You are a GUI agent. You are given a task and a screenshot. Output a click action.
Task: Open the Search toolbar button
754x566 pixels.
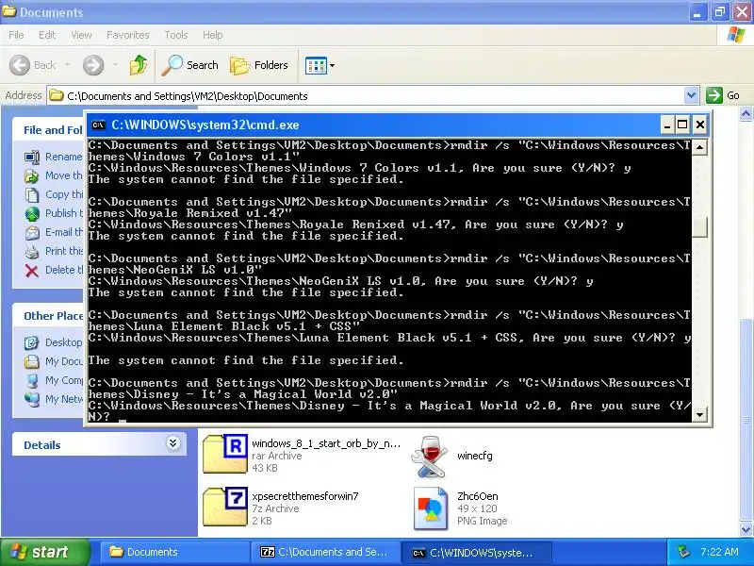(x=189, y=65)
